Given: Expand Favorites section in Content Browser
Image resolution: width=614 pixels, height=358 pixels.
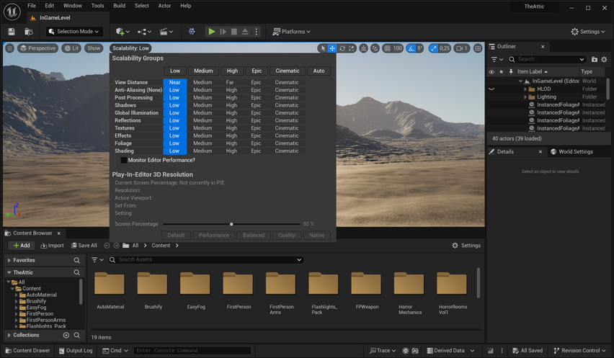Looking at the screenshot, I should pyautogui.click(x=9, y=260).
